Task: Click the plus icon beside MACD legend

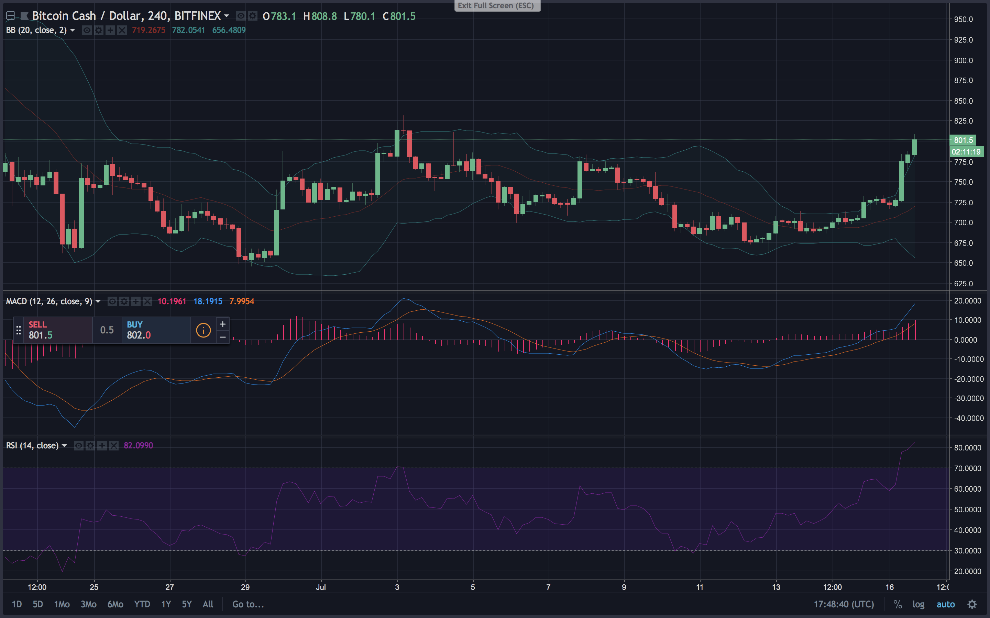Action: (135, 301)
